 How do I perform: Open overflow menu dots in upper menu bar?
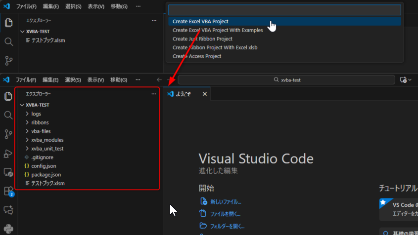[x=138, y=6]
